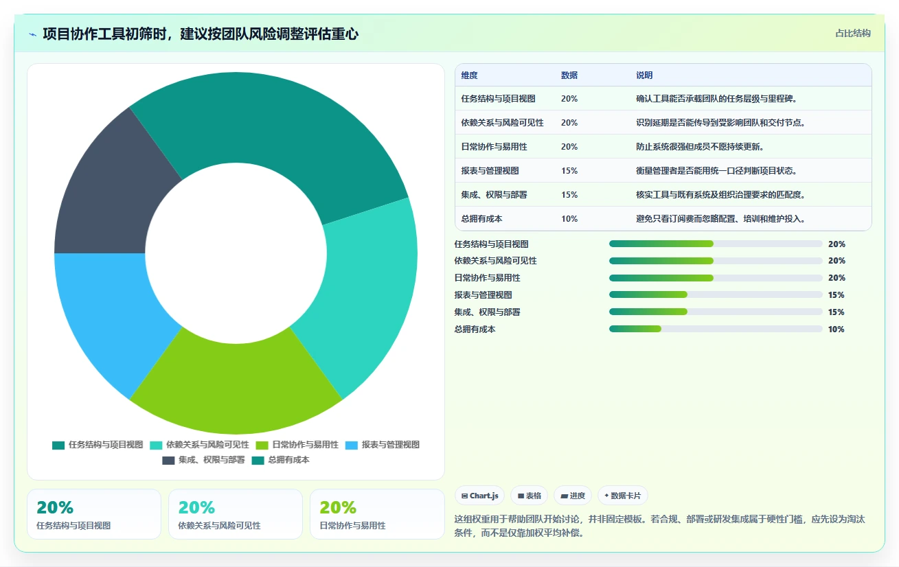Click 报表与管理视图 progress bar

pyautogui.click(x=716, y=294)
